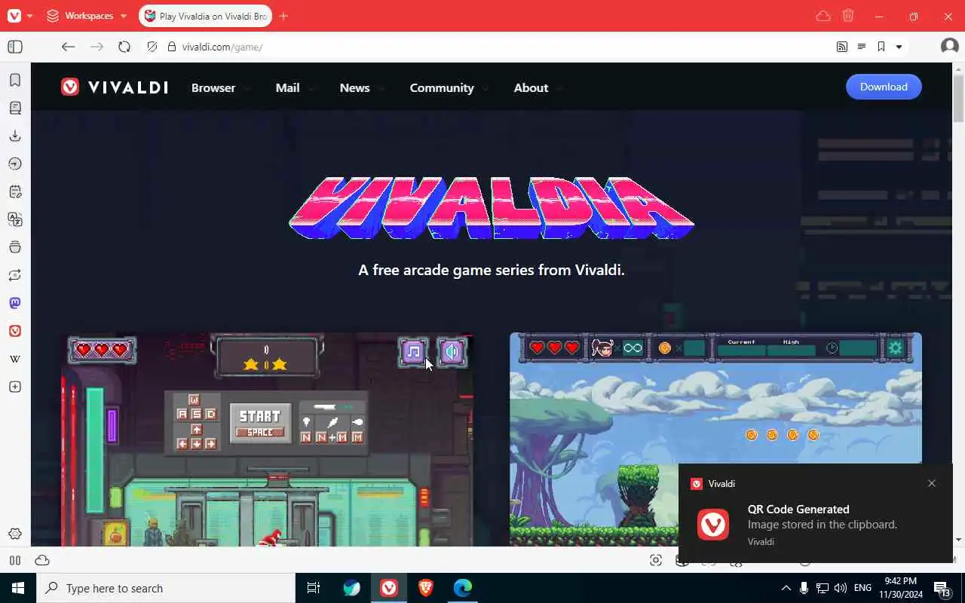Viewport: 965px width, 603px height.
Task: Open sync status cloud in status bar
Action: click(42, 560)
